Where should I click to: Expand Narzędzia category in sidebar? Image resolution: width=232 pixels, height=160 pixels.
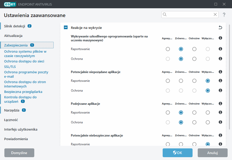pyautogui.click(x=12, y=110)
